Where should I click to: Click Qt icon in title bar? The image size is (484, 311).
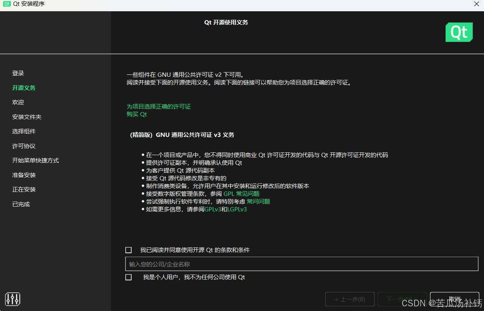pyautogui.click(x=7, y=4)
